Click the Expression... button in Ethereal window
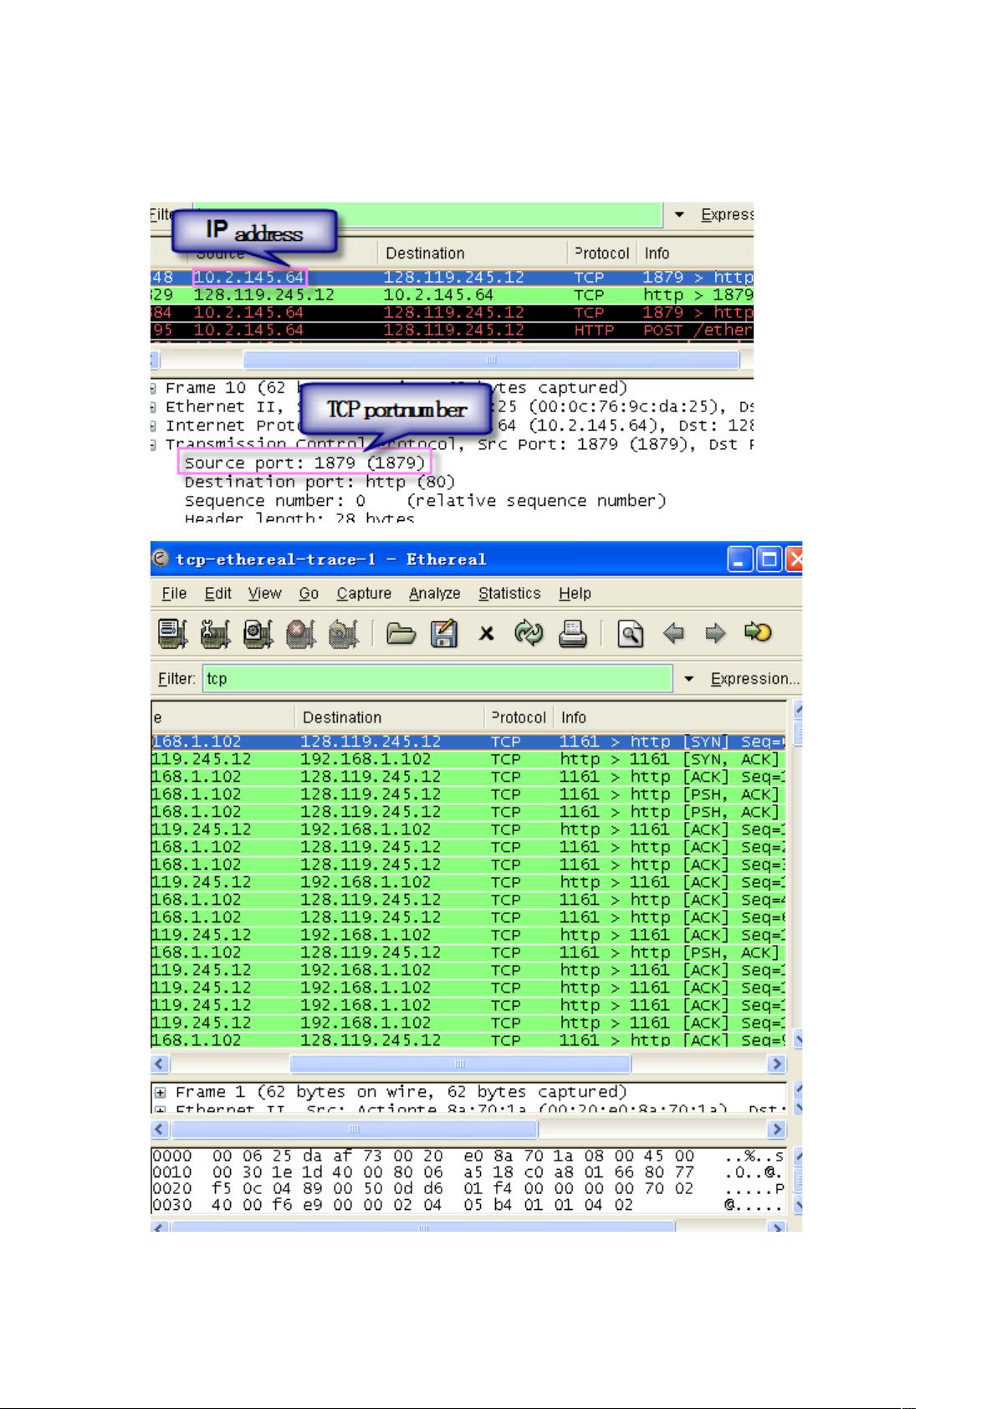997x1409 pixels. tap(755, 679)
